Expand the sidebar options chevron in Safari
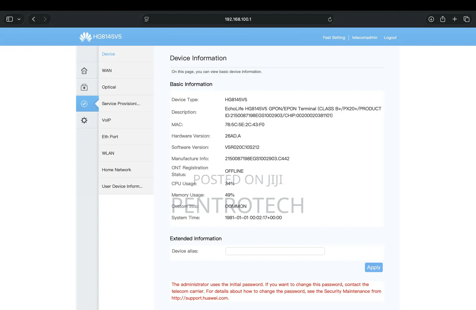Image resolution: width=476 pixels, height=310 pixels. click(x=19, y=19)
